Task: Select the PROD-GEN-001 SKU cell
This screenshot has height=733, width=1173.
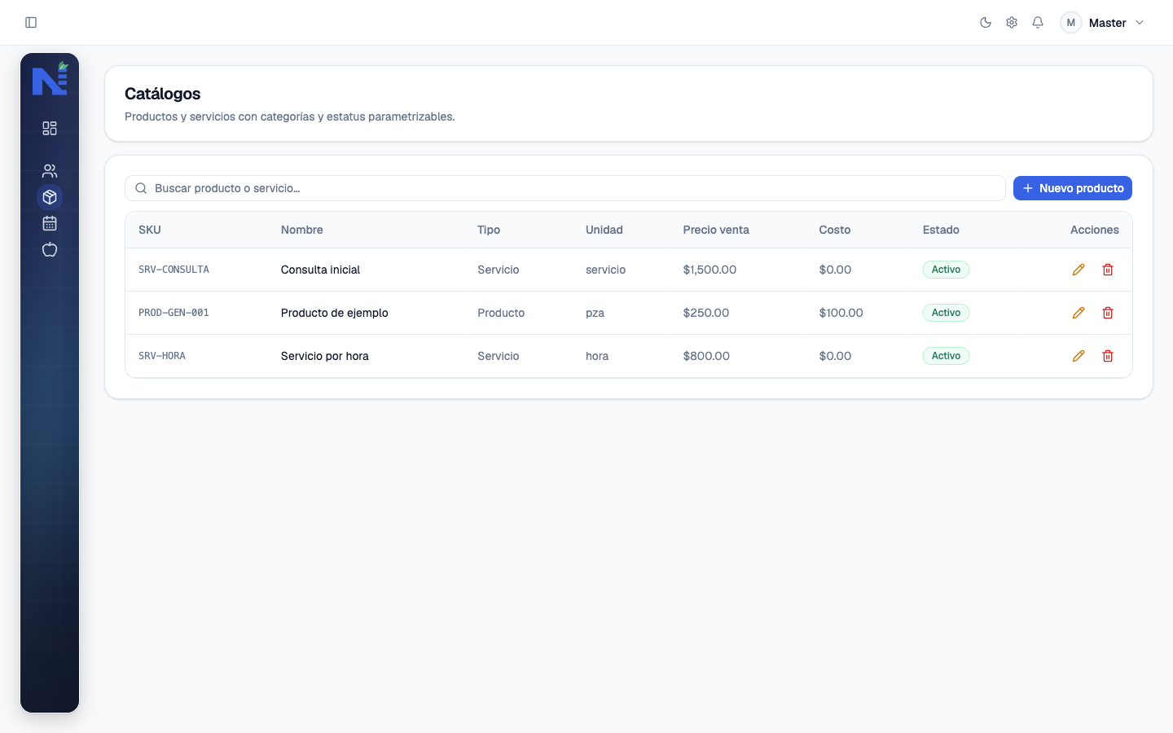Action: (x=174, y=313)
